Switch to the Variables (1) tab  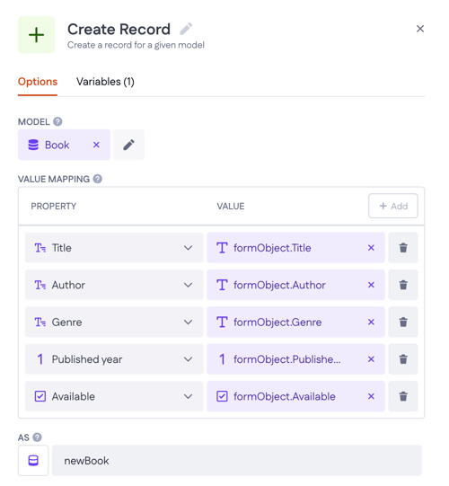tap(105, 82)
